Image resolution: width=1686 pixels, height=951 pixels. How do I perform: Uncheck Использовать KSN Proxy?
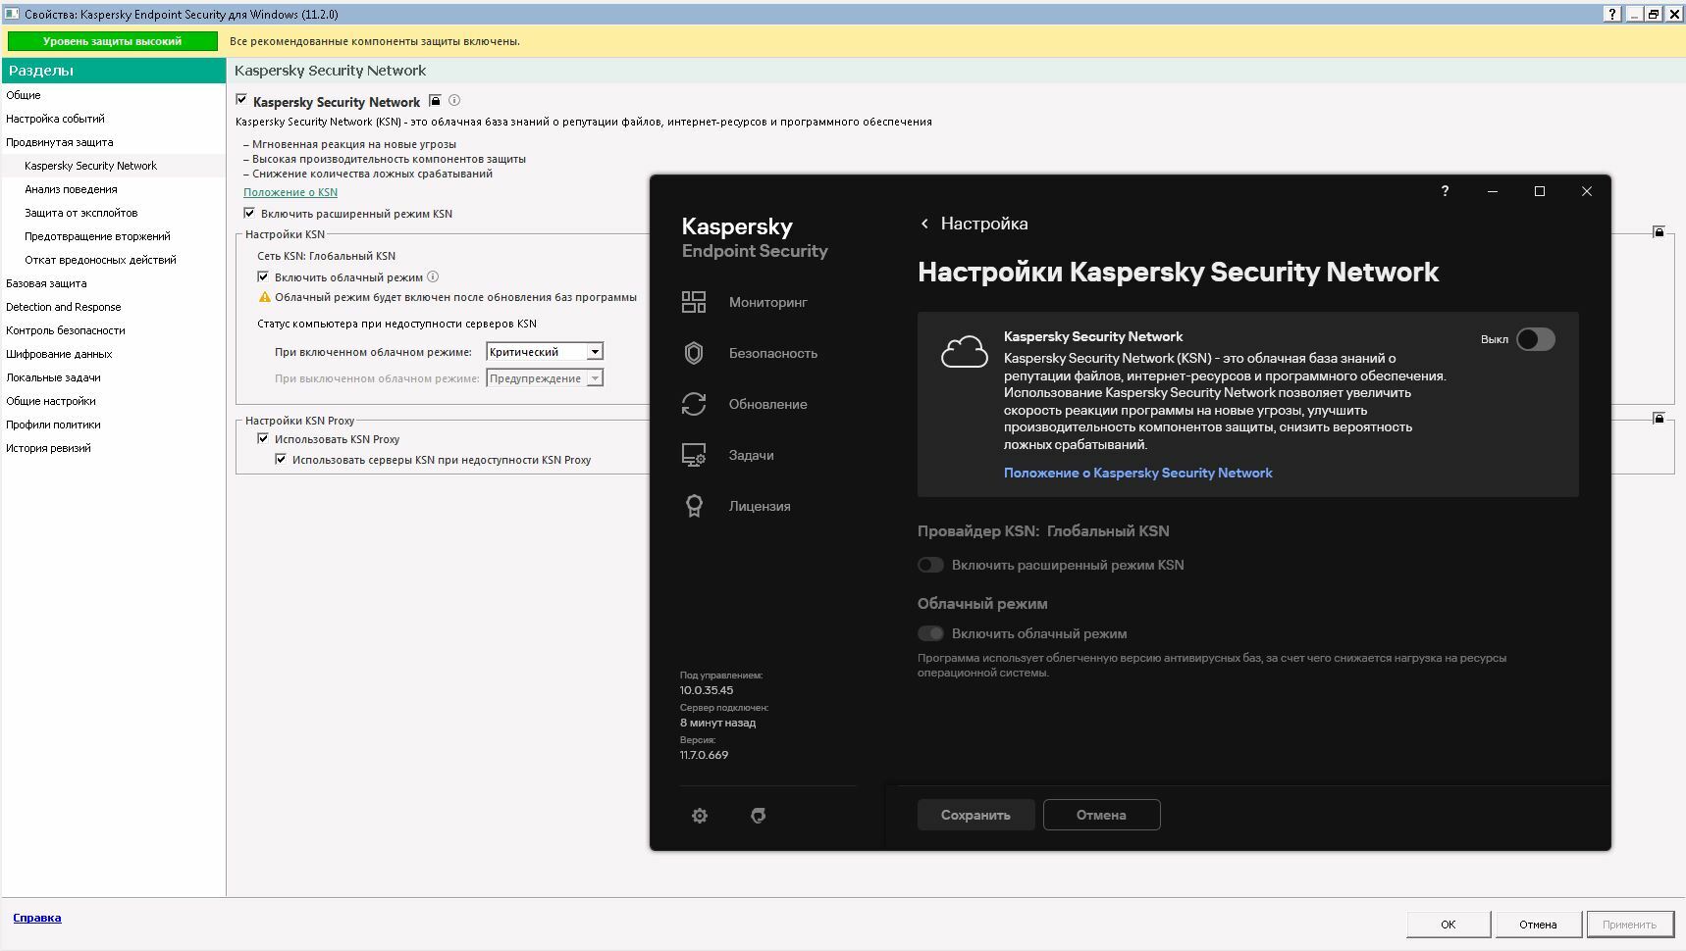pyautogui.click(x=263, y=438)
